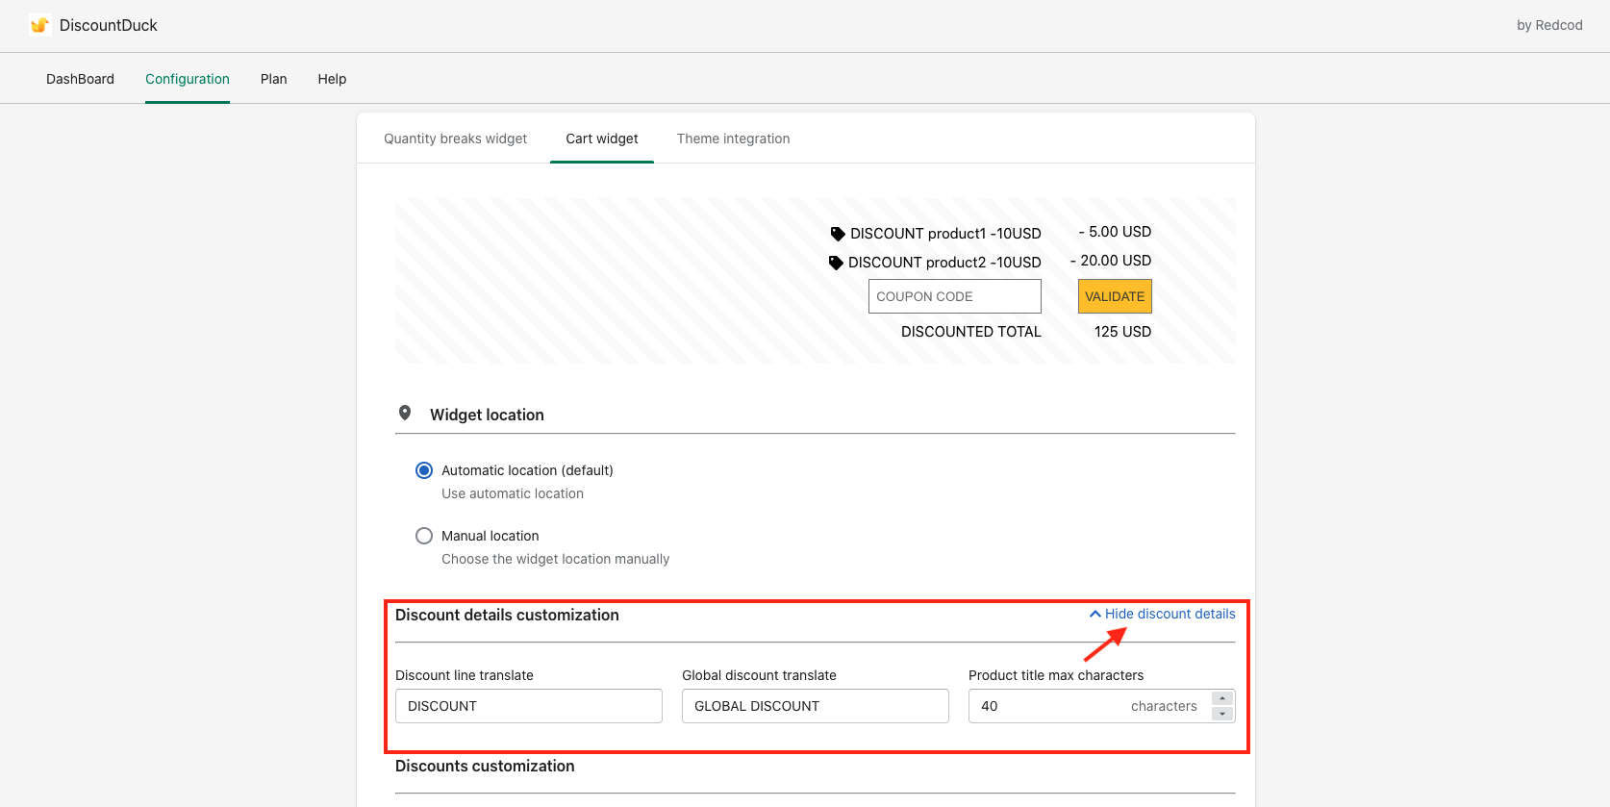Click the tag icon beside DISCOUNT product1

838,234
